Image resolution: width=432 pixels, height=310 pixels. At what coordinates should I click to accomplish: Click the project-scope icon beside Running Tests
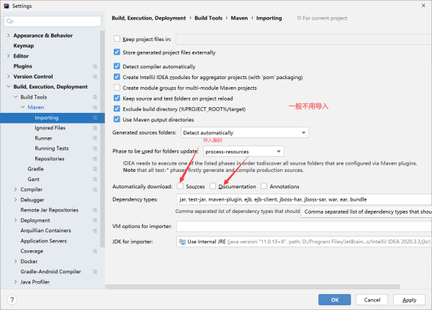[94, 148]
